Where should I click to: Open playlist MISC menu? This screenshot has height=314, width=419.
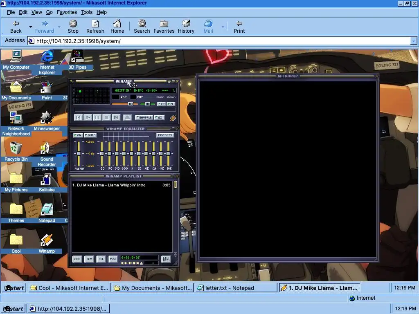tap(113, 259)
